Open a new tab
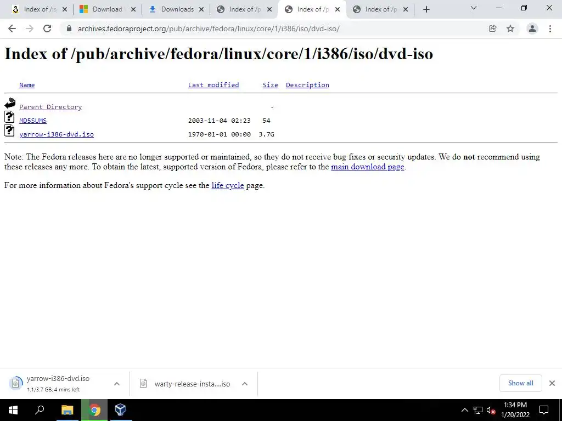Screen dimensions: 562x421 coord(426,10)
